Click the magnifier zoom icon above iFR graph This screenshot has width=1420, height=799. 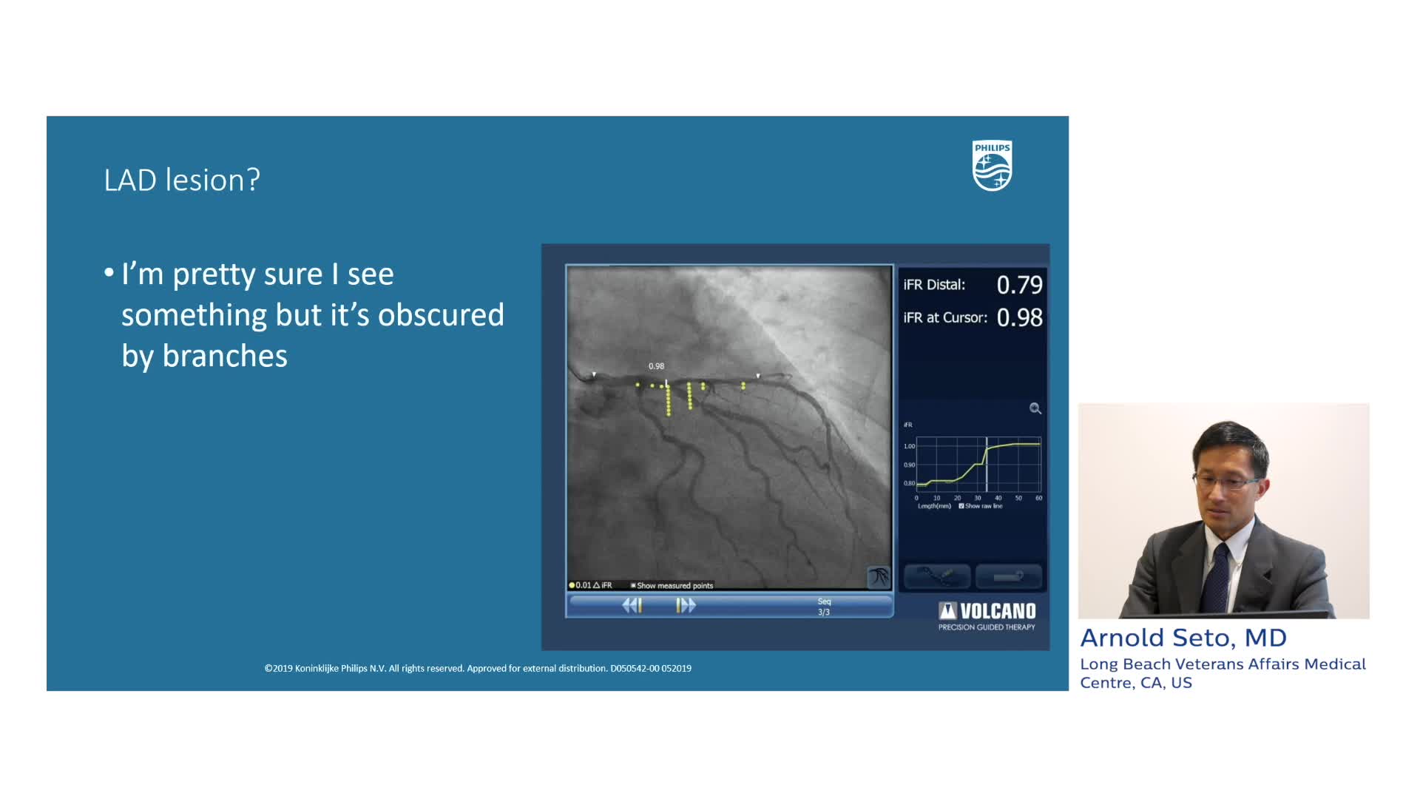(1035, 408)
